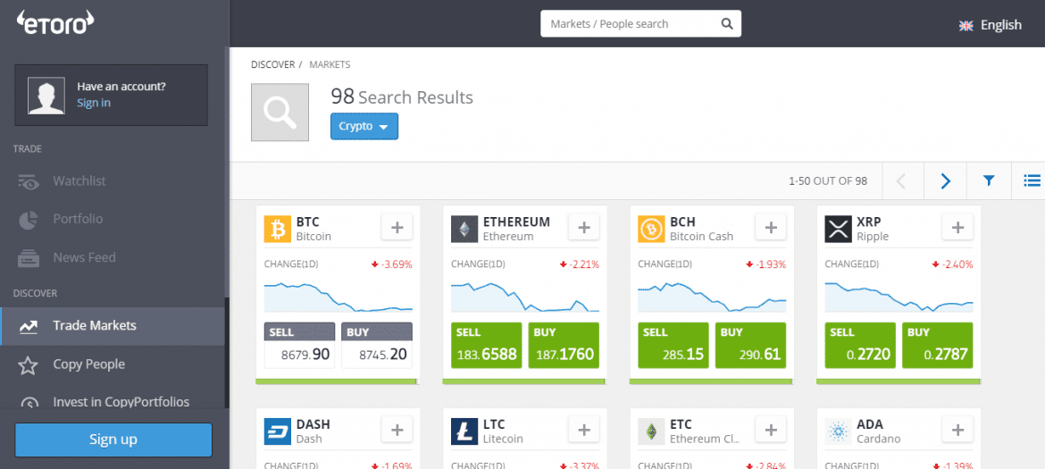The image size is (1045, 469).
Task: Click the News Feed icon
Action: click(x=28, y=258)
